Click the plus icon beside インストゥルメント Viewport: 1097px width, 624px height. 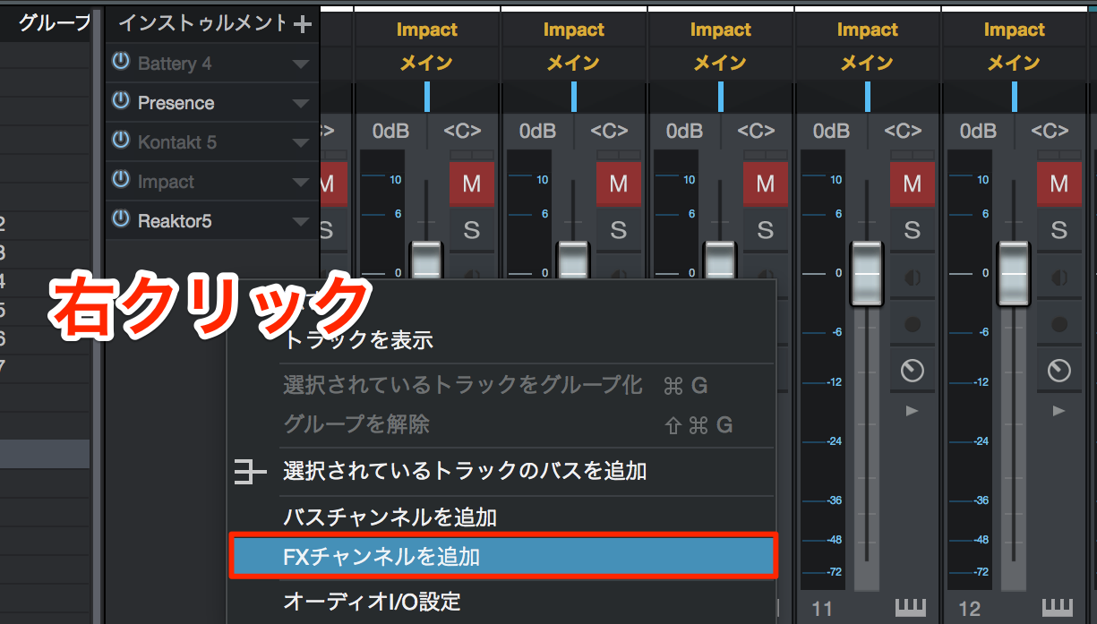(x=303, y=24)
